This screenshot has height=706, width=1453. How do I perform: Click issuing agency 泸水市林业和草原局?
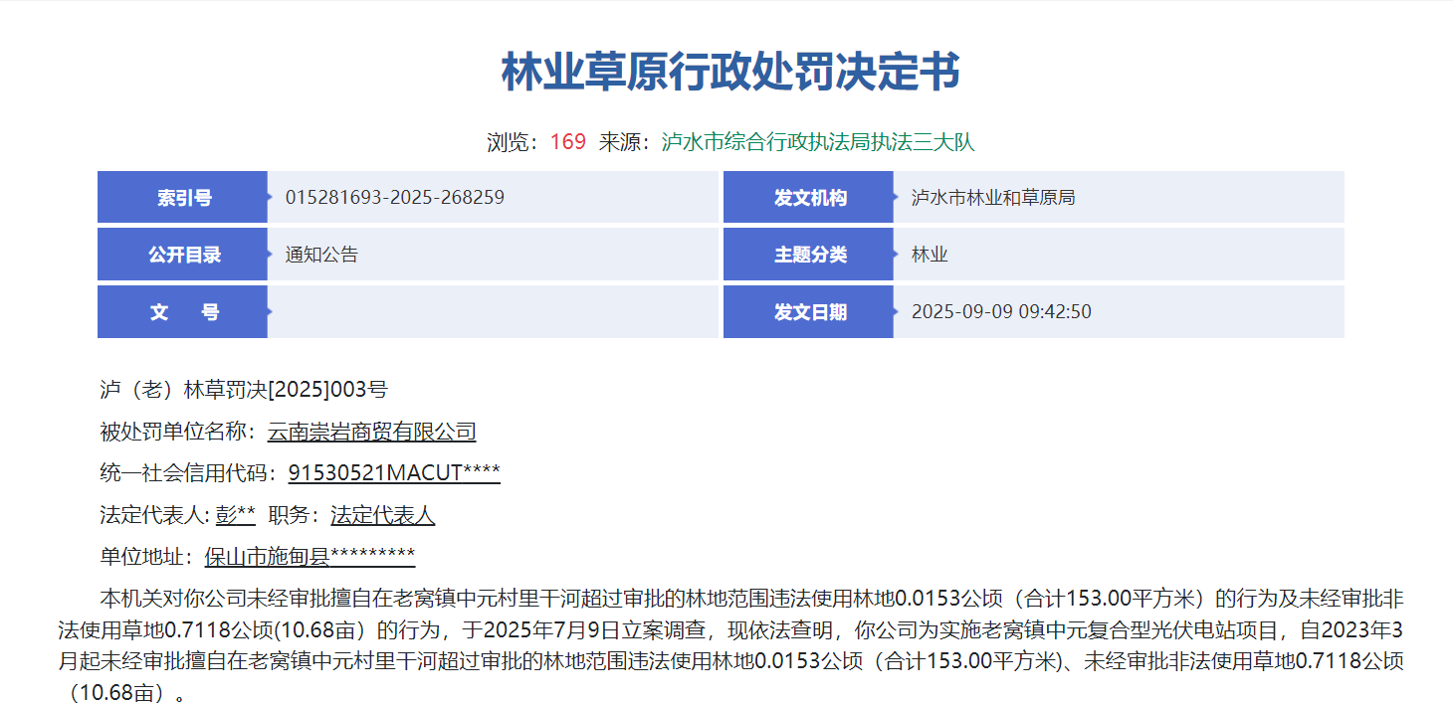[992, 198]
